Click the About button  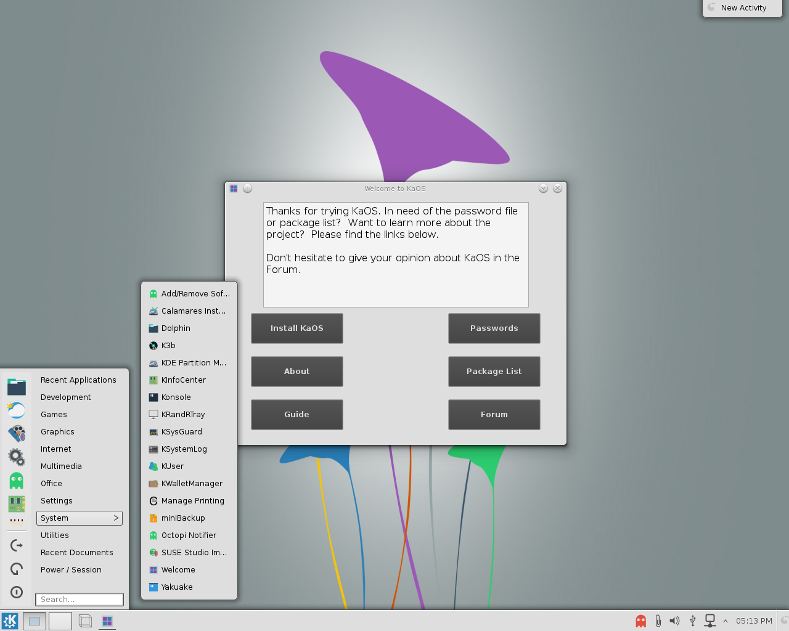point(297,372)
